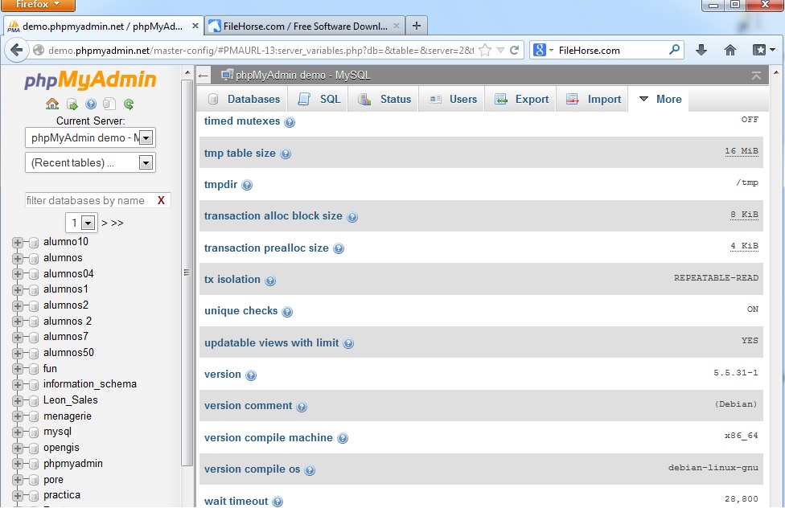Open Firefox application menu
The width and height of the screenshot is (785, 508).
pyautogui.click(x=38, y=5)
